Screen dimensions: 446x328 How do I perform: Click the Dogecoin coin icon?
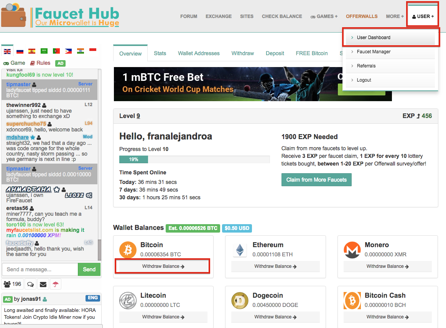(x=240, y=301)
